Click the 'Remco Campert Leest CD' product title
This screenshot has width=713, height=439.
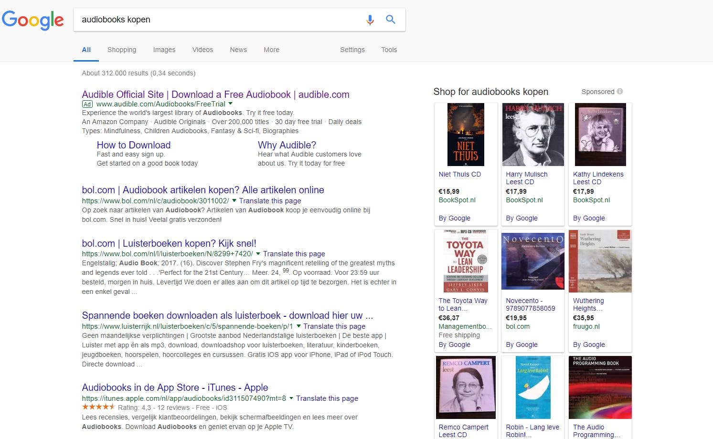[463, 431]
